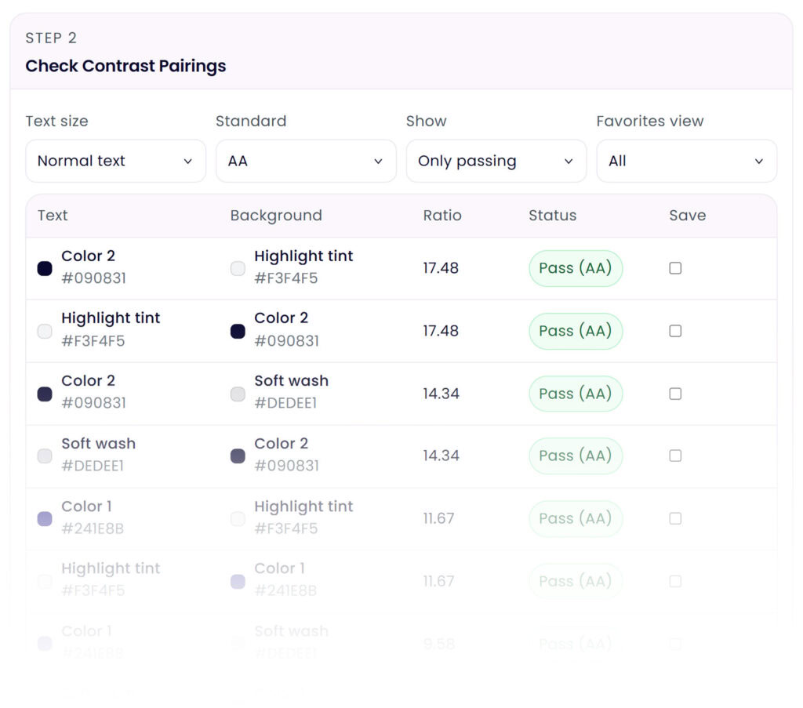Tick the Save checkbox for Soft wash row
Viewport: 803px width, 708px height.
tap(675, 456)
